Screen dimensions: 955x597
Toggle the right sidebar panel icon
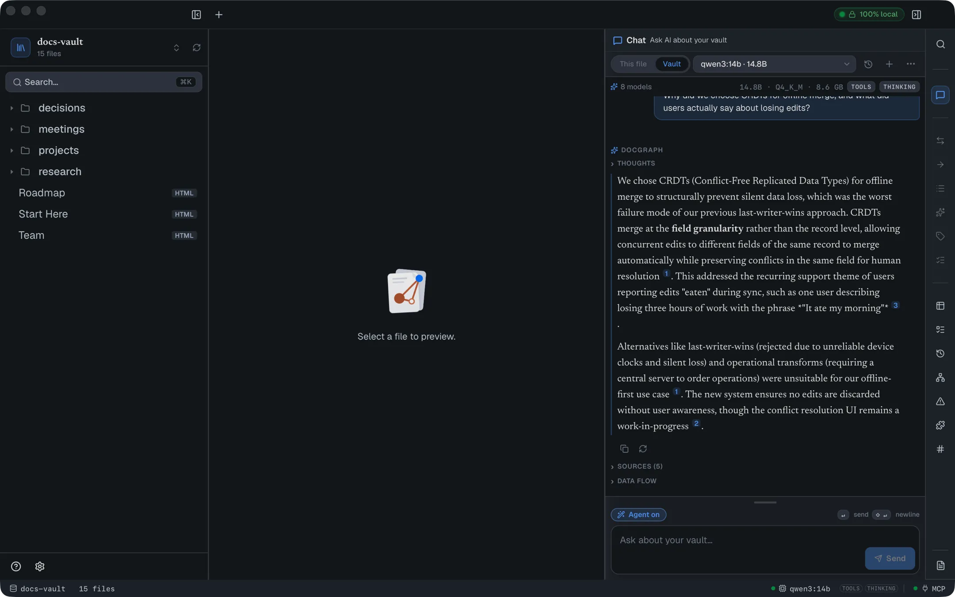coord(917,15)
